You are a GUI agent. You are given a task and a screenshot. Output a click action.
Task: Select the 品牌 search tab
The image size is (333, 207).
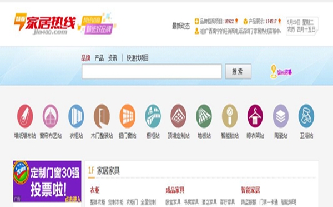pyautogui.click(x=86, y=58)
